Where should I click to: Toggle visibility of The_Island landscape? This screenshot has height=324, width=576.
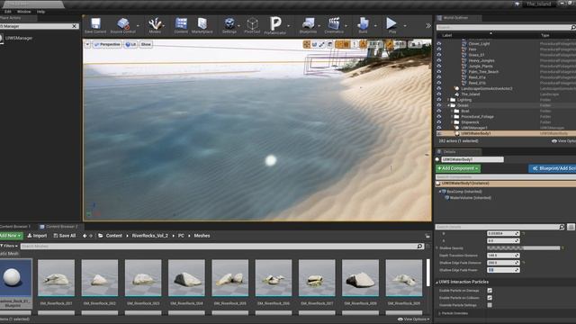coord(438,94)
